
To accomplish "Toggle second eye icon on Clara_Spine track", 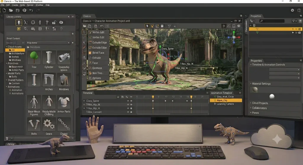I will click(131, 101).
